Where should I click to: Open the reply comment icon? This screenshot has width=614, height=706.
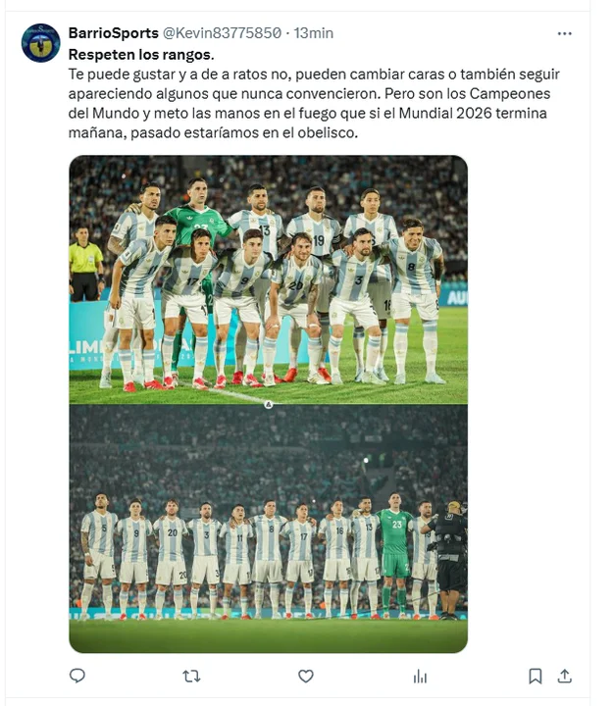click(77, 676)
